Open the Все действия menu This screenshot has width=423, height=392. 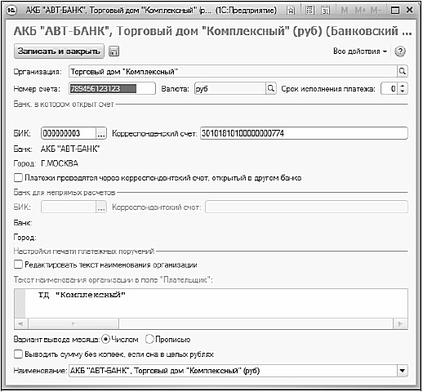point(360,51)
